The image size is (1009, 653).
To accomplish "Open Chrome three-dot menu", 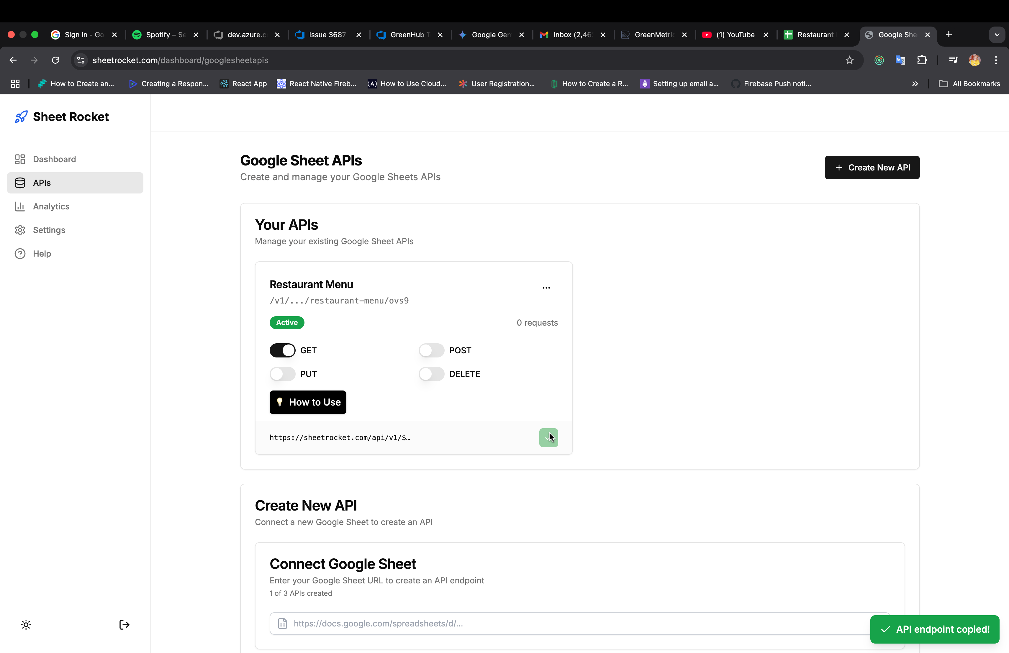I will point(996,60).
